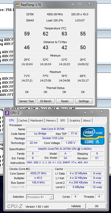
Task: Click the Revision value E1
Action: click(x=97, y=158)
